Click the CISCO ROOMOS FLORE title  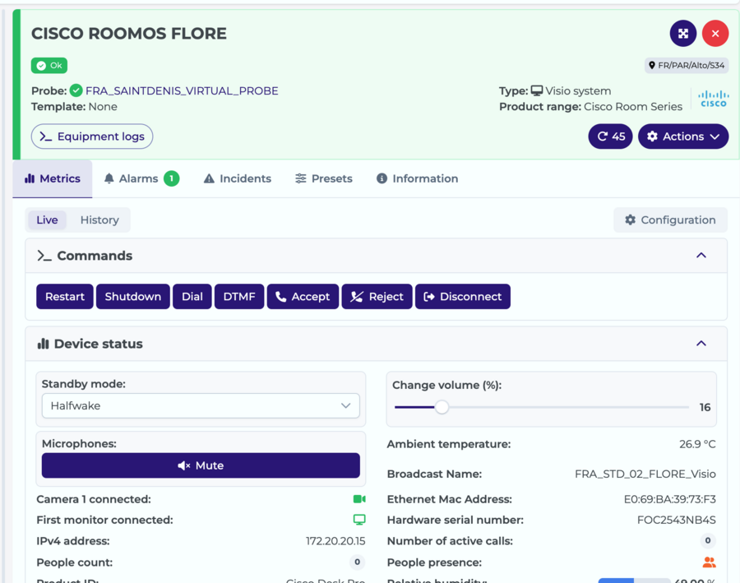click(129, 34)
